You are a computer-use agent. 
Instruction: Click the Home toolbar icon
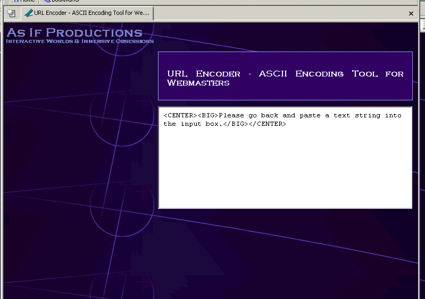tap(15, 1)
